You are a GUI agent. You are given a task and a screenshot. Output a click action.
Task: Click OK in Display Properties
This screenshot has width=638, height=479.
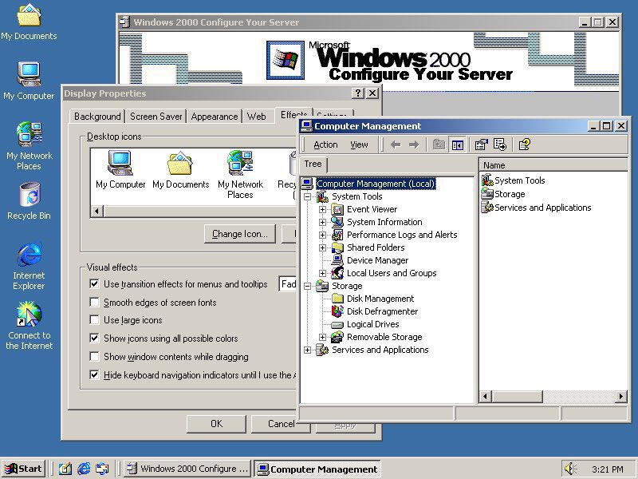215,424
